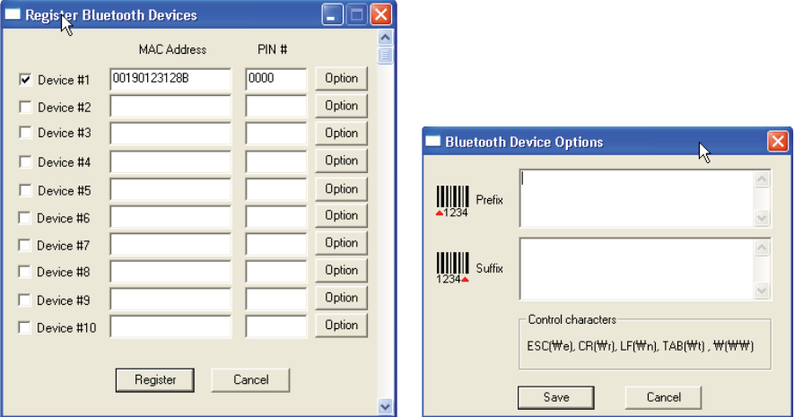Save the Bluetooth Device Options
This screenshot has width=794, height=417.
coord(556,398)
